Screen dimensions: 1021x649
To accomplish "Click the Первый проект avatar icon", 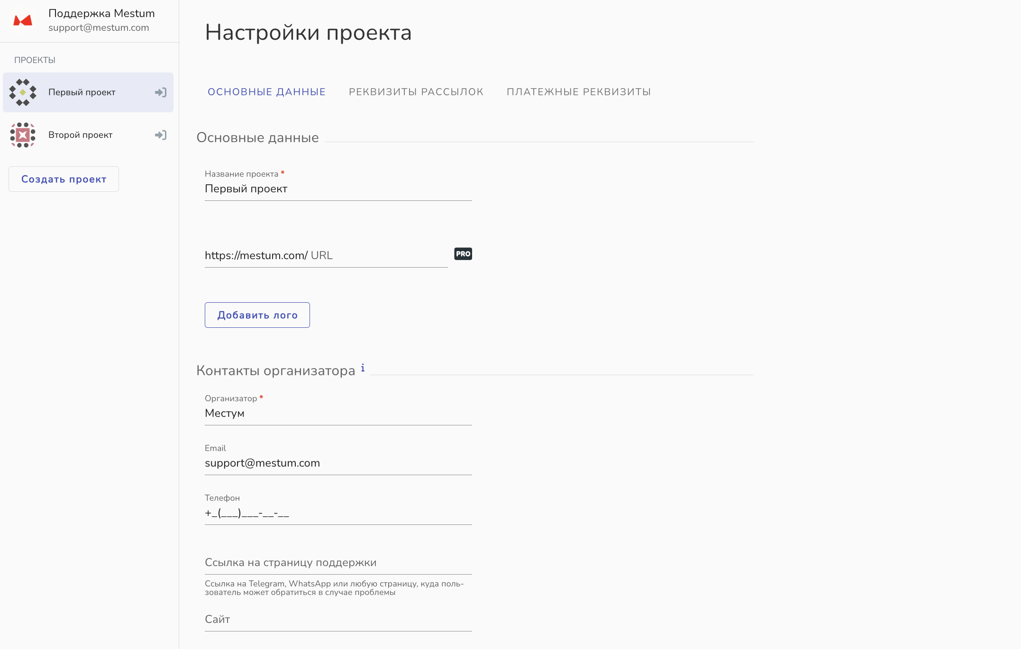I will coord(23,92).
